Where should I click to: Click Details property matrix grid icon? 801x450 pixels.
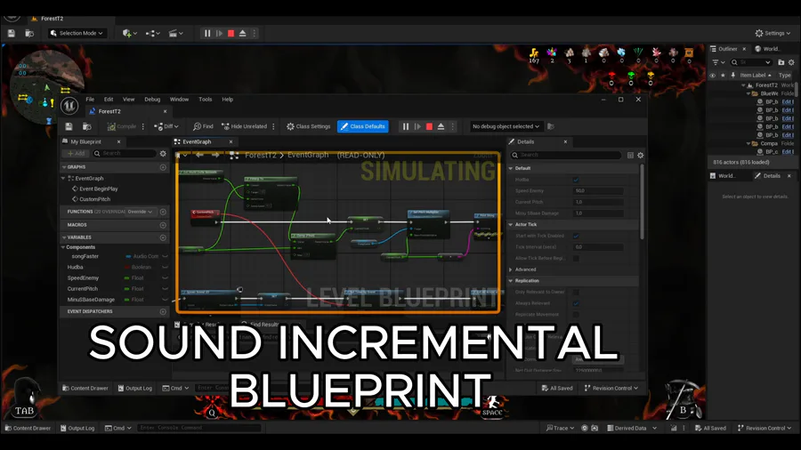tap(630, 155)
